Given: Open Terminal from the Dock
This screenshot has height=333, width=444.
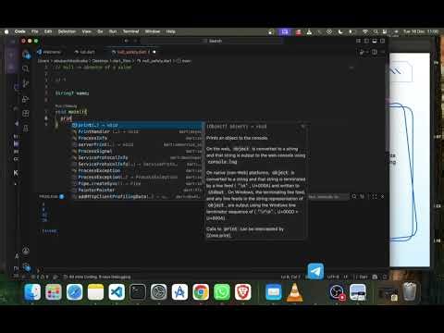Looking at the screenshot, I should tap(138, 291).
